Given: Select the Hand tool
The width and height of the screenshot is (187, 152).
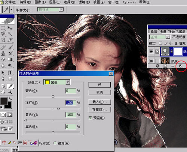Looking at the screenshot, I should pyautogui.click(x=3, y=92).
